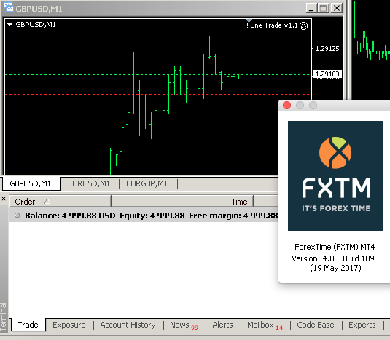The image size is (390, 340).
Task: Open the Experts tab
Action: point(362,325)
